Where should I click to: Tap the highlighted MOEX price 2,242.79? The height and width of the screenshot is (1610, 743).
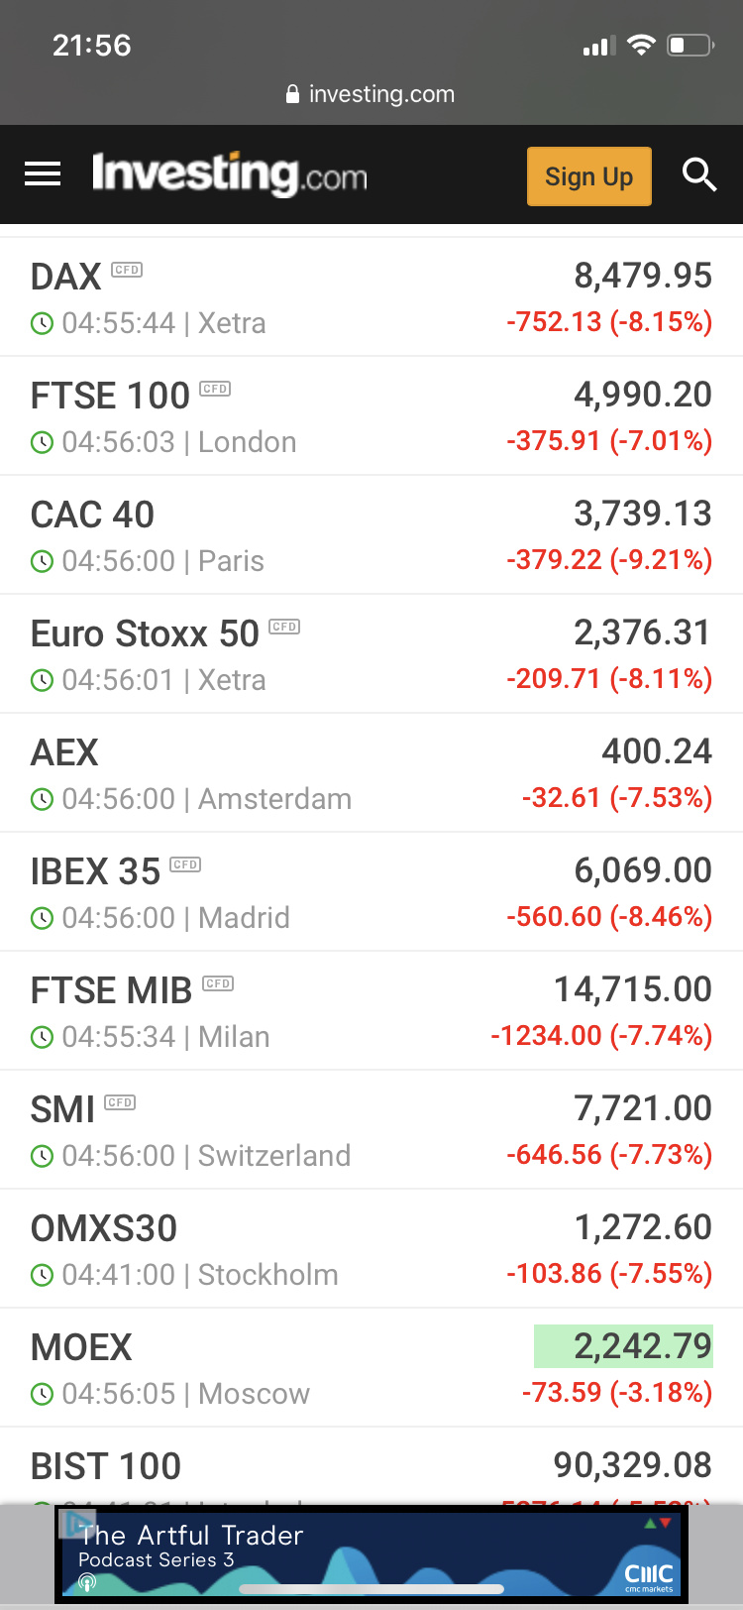coord(623,1346)
